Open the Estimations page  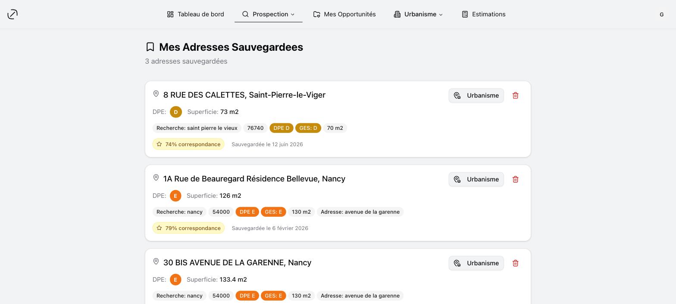[483, 14]
